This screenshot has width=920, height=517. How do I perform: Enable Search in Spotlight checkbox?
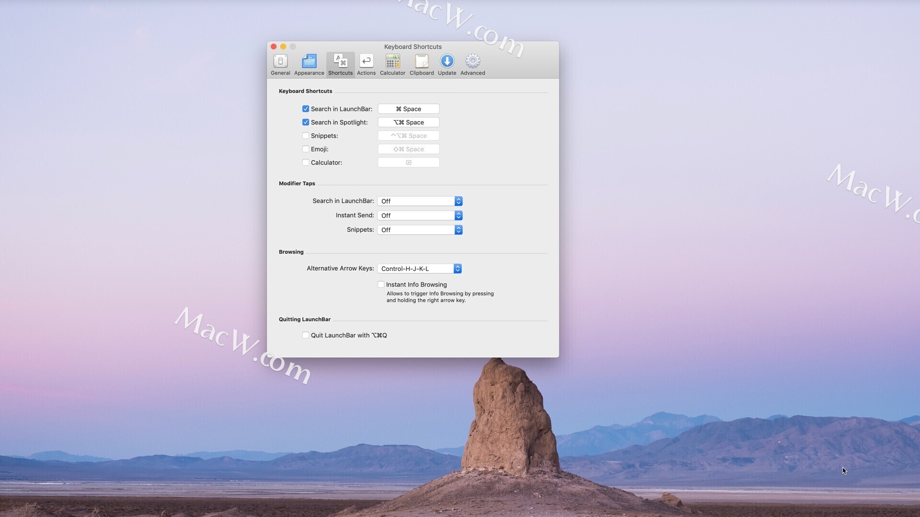[305, 122]
